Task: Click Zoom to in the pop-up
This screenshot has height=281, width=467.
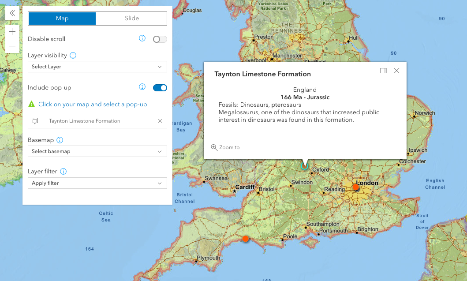Action: coord(226,147)
